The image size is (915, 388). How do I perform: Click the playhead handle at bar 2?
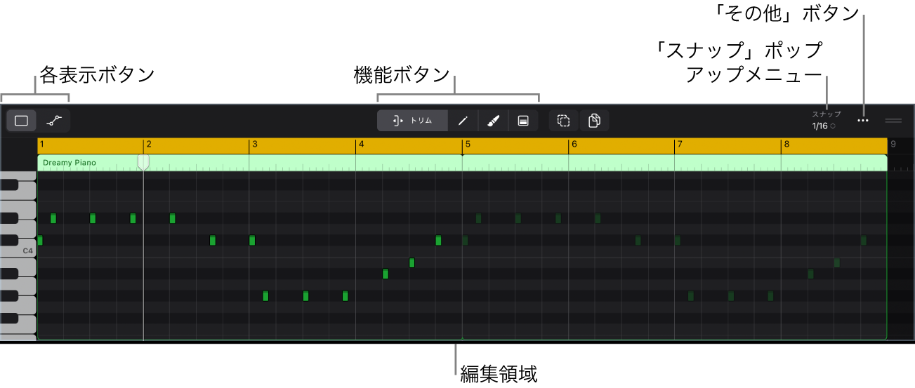click(143, 163)
